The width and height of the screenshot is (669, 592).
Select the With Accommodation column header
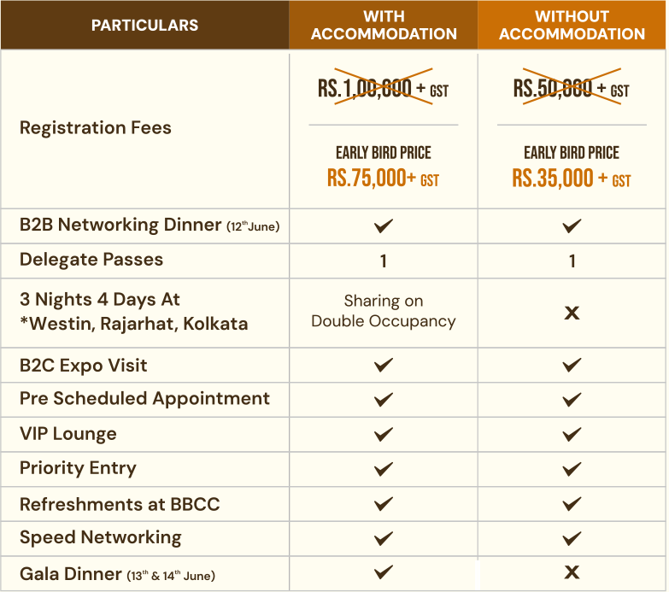[x=384, y=26]
